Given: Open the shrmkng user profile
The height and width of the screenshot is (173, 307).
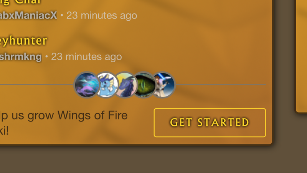Looking at the screenshot, I should click(21, 57).
